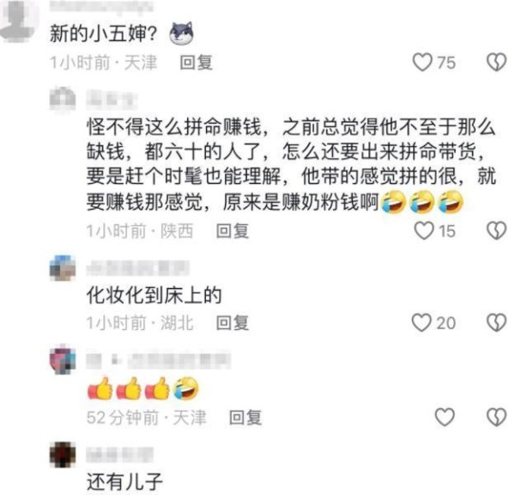Dislike the 陕西 comment with broken heart
This screenshot has height=495, width=515.
[x=496, y=230]
